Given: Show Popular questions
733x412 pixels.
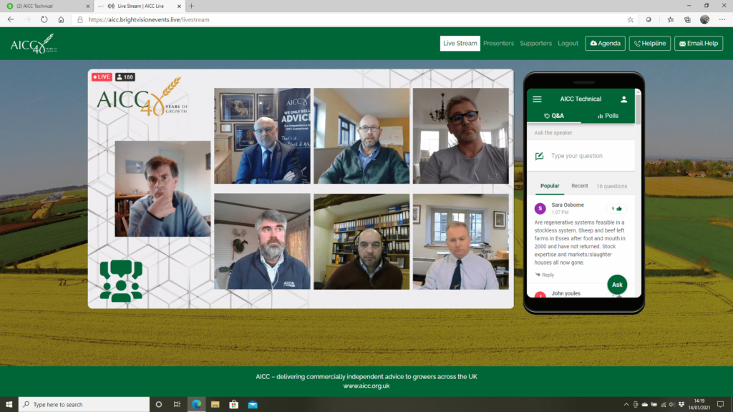Looking at the screenshot, I should (550, 186).
